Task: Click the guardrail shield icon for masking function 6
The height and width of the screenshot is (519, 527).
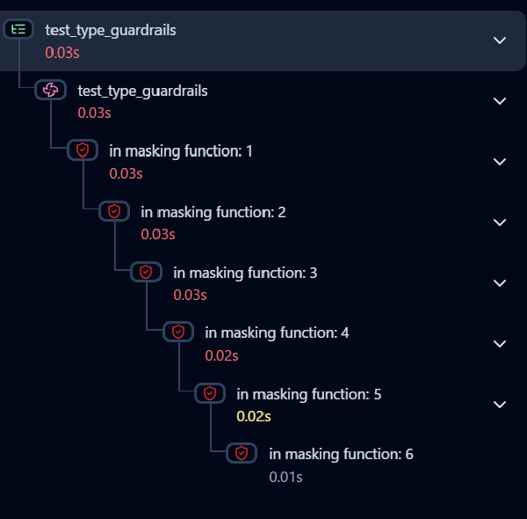Action: (x=242, y=453)
